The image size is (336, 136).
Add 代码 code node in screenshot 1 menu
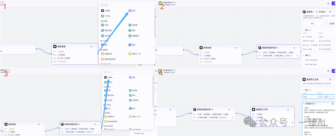coord(105,25)
